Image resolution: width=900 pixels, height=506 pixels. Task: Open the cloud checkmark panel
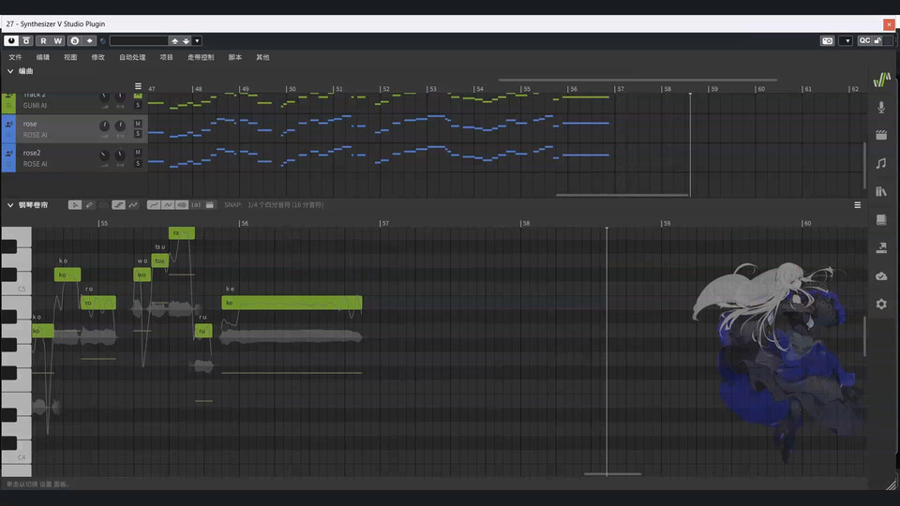point(881,275)
